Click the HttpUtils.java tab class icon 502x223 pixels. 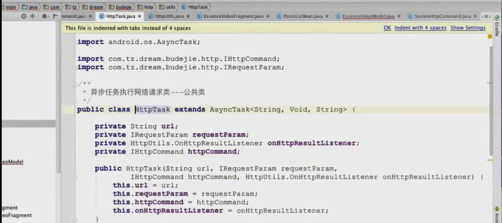(151, 16)
